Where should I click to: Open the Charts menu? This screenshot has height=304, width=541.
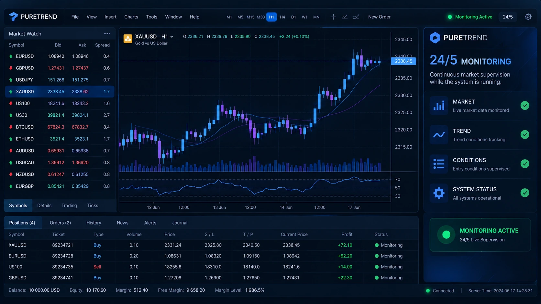tap(131, 17)
